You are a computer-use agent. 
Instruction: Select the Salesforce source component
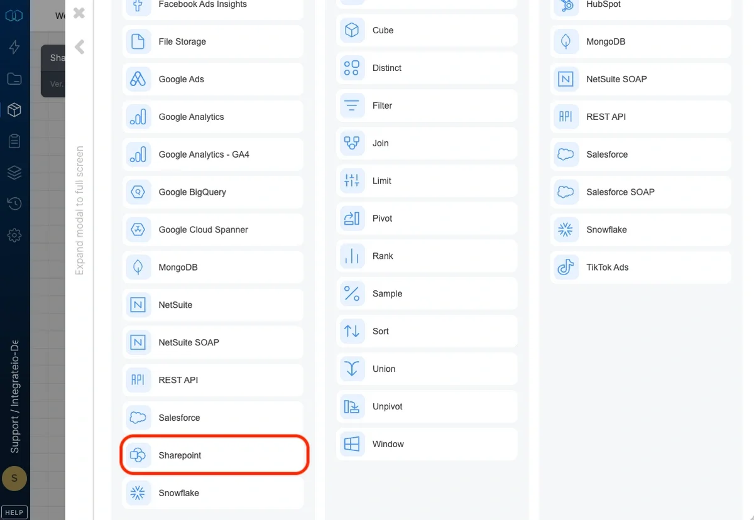tap(212, 418)
